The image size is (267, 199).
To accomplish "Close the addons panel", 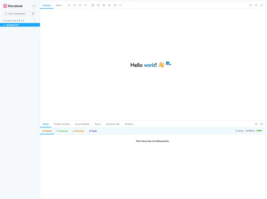I will pos(262,124).
